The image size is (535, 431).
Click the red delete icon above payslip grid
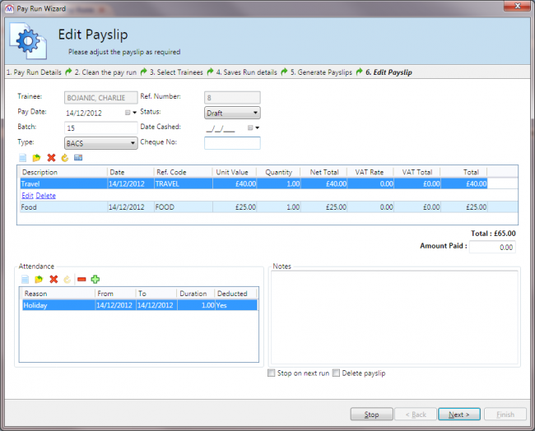[51, 157]
